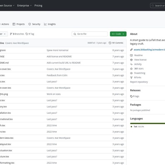Click the Readme book icon
This screenshot has width=165, height=165.
click(131, 55)
